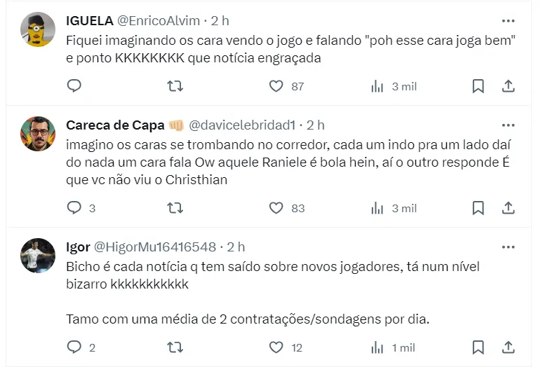Open @EnricoAlvim profile handle

(x=159, y=21)
